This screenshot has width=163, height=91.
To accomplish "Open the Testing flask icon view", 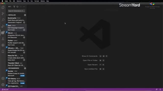I will (x=3, y=39).
